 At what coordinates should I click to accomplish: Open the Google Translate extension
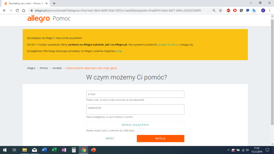pos(254,10)
